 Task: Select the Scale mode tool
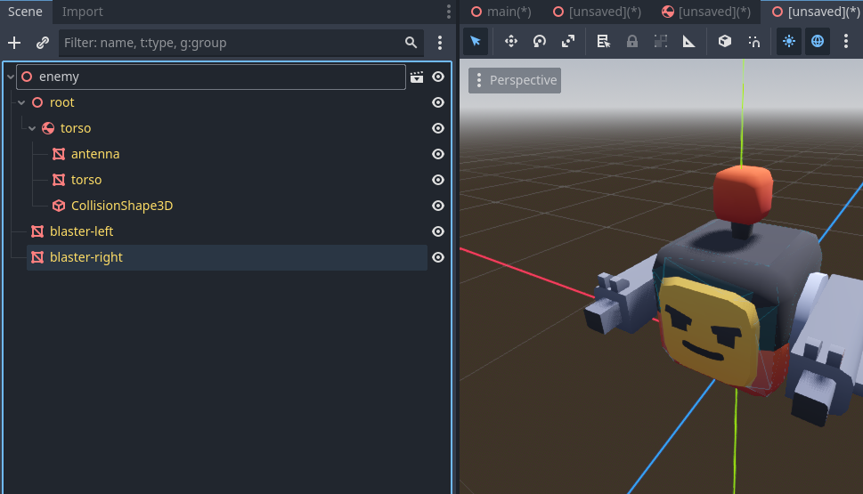[x=568, y=41]
